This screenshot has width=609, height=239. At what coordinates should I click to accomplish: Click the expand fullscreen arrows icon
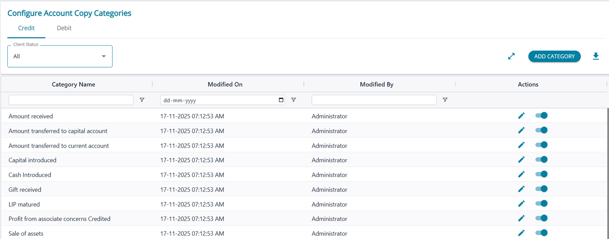pos(511,56)
